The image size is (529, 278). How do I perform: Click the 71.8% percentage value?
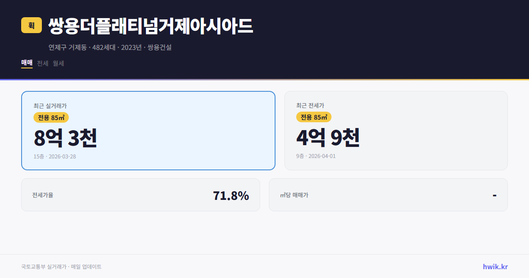(x=231, y=195)
